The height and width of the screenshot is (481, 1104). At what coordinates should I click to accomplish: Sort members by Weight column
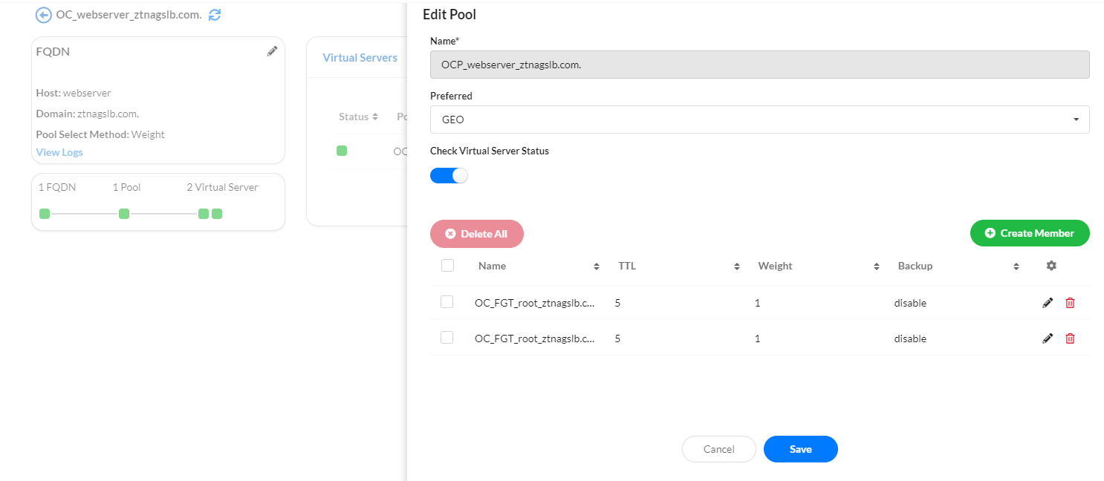877,265
